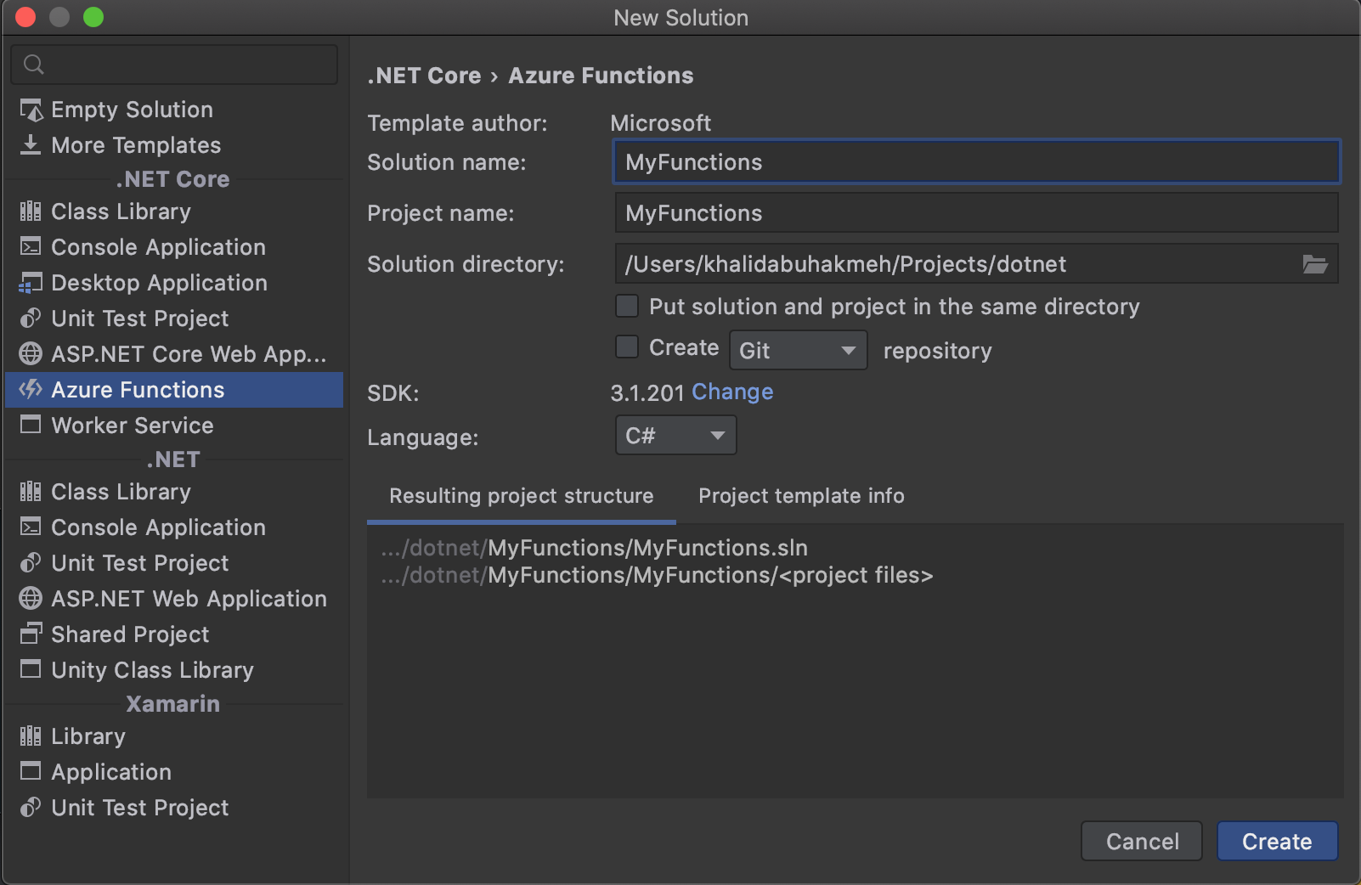Image resolution: width=1361 pixels, height=885 pixels.
Task: Click the <project files> path line
Action: (x=657, y=575)
